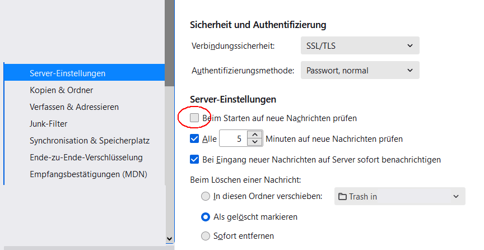This screenshot has width=484, height=250.
Task: Open the Authentifizierungsmethode dropdown
Action: click(x=360, y=71)
